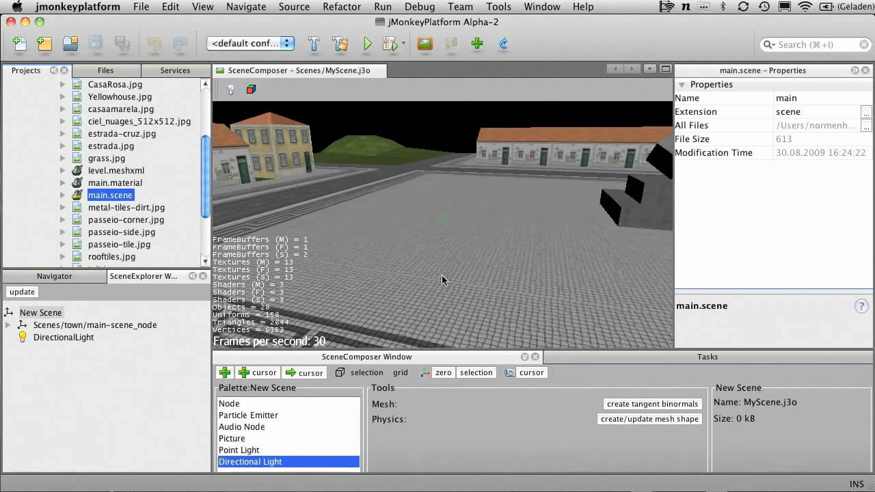
Task: Switch to the Tasks tab
Action: click(708, 357)
